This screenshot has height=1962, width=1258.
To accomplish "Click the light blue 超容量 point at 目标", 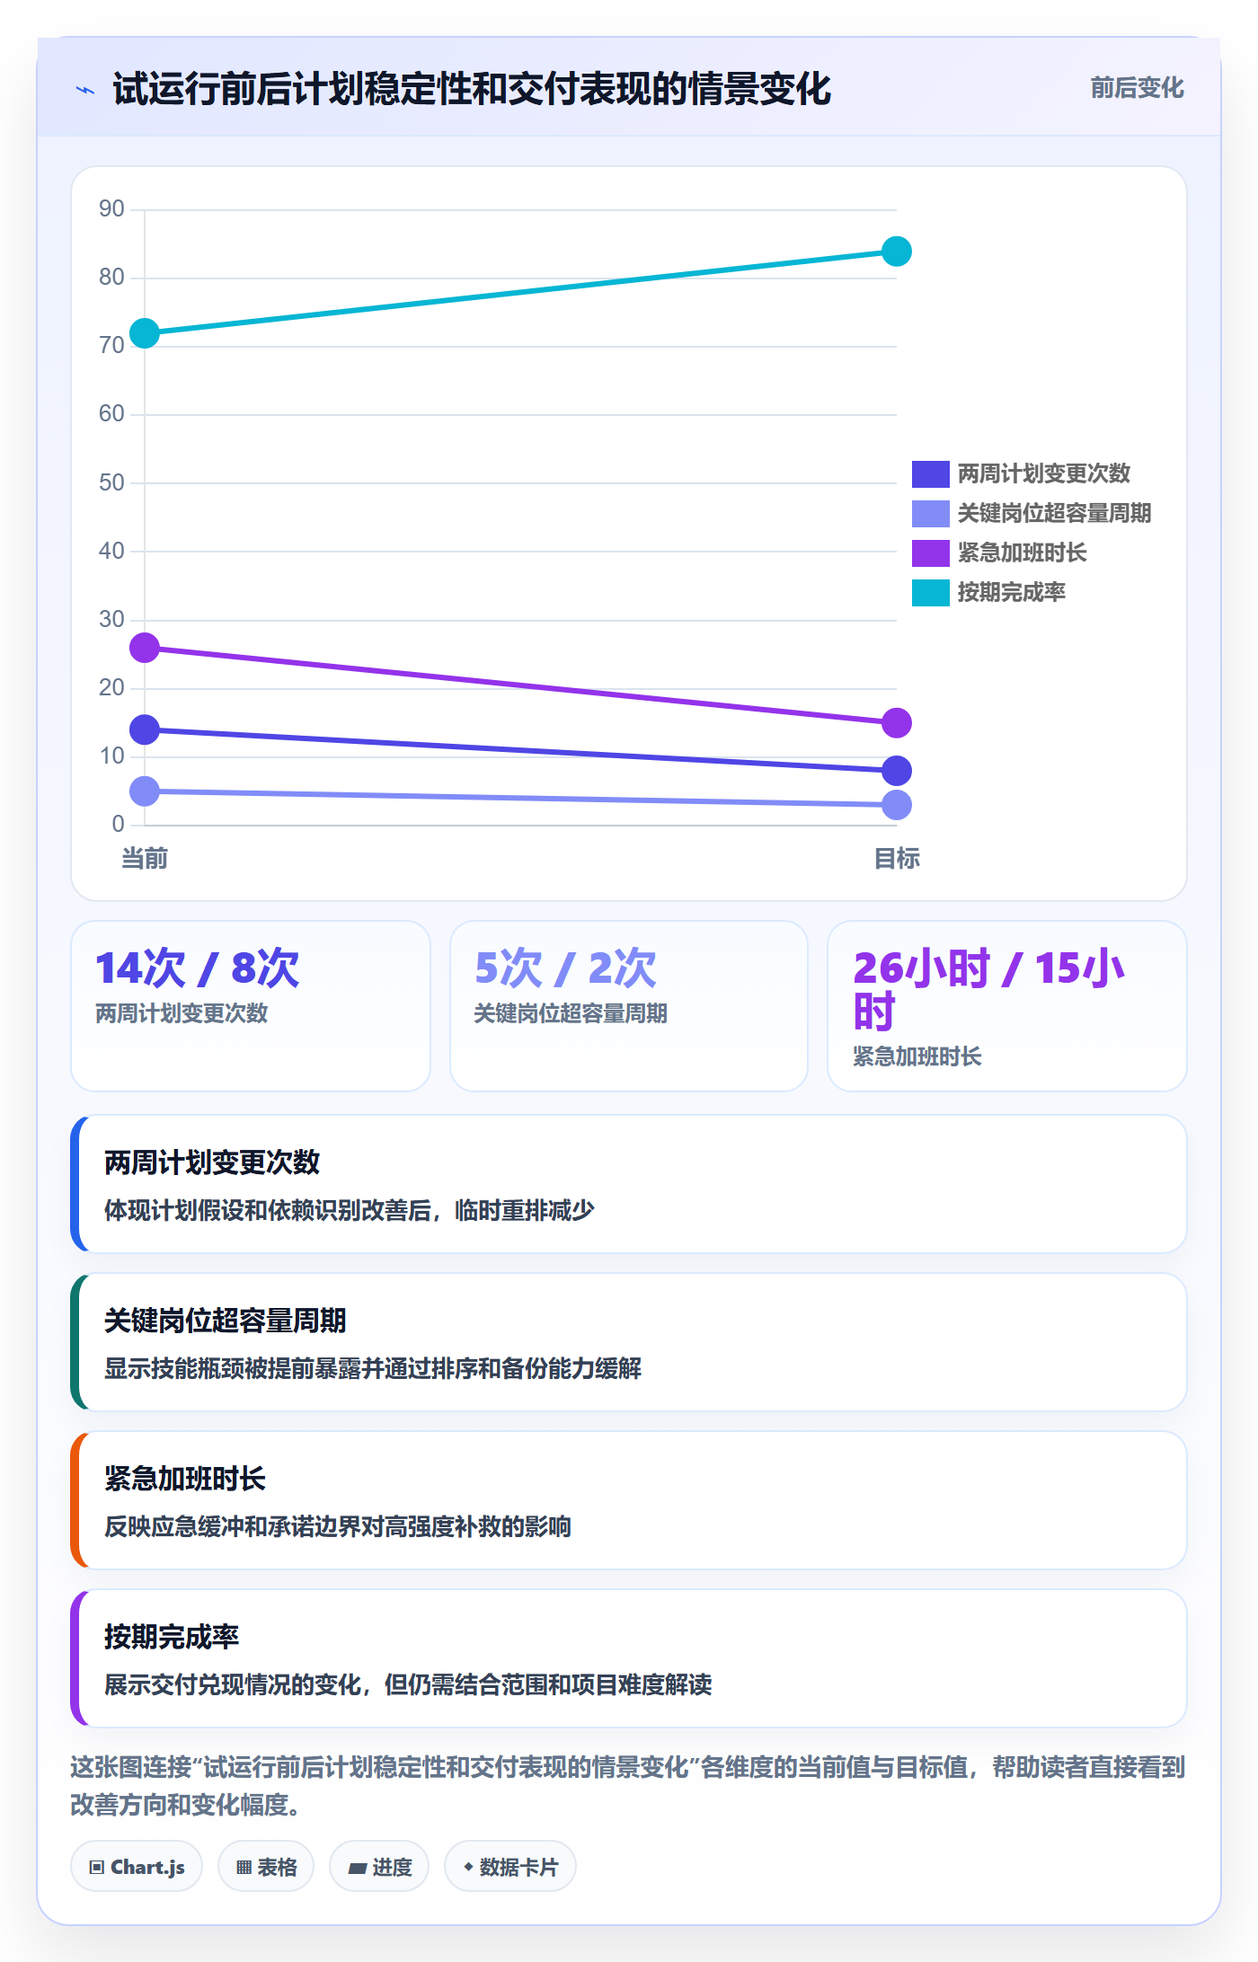I will [x=897, y=805].
